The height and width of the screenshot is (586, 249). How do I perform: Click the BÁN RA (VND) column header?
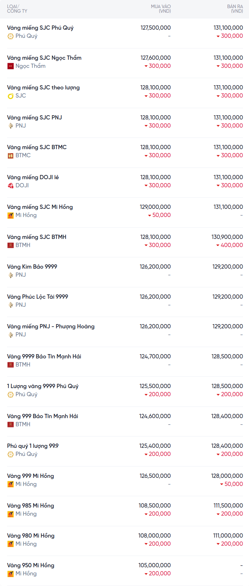(235, 9)
